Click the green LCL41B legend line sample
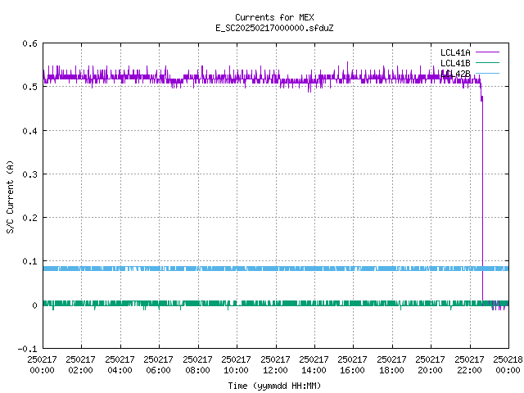The width and height of the screenshot is (524, 393). pos(487,62)
